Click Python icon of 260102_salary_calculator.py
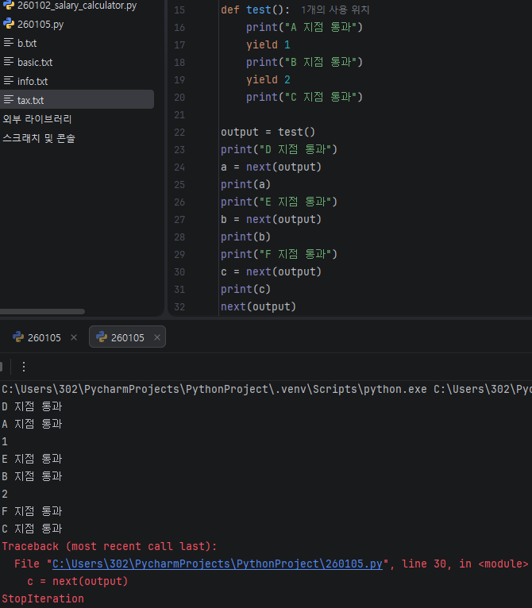This screenshot has height=608, width=532. [x=9, y=5]
